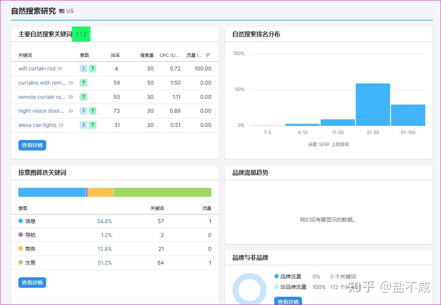The width and height of the screenshot is (441, 305).
Task: Click the I intent badge for night vision door...
Action: click(x=84, y=111)
